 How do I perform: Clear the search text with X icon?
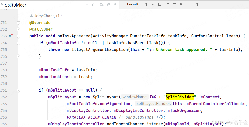click(x=87, y=4)
